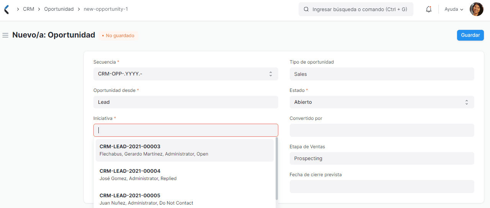Click the lead suggestions list scrollbar
The width and height of the screenshot is (490, 208).
point(277,169)
